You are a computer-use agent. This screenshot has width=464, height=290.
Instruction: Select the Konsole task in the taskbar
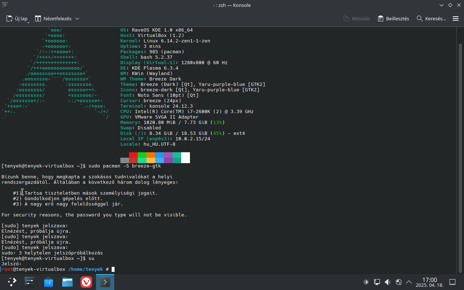tap(105, 282)
